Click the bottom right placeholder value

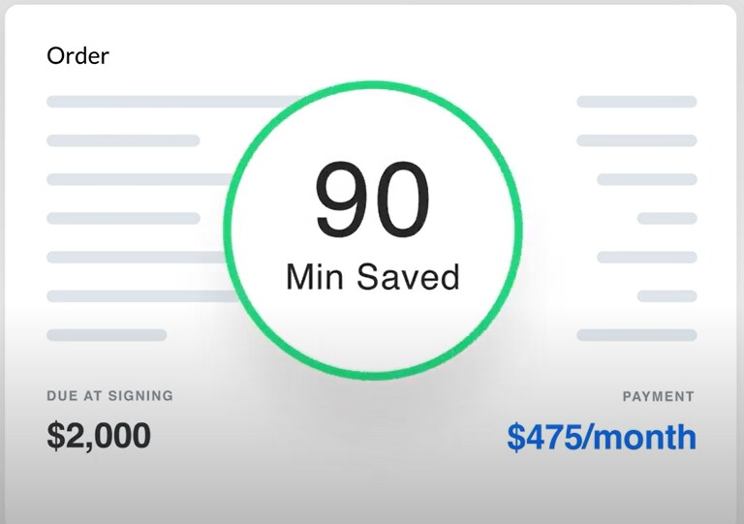click(636, 335)
